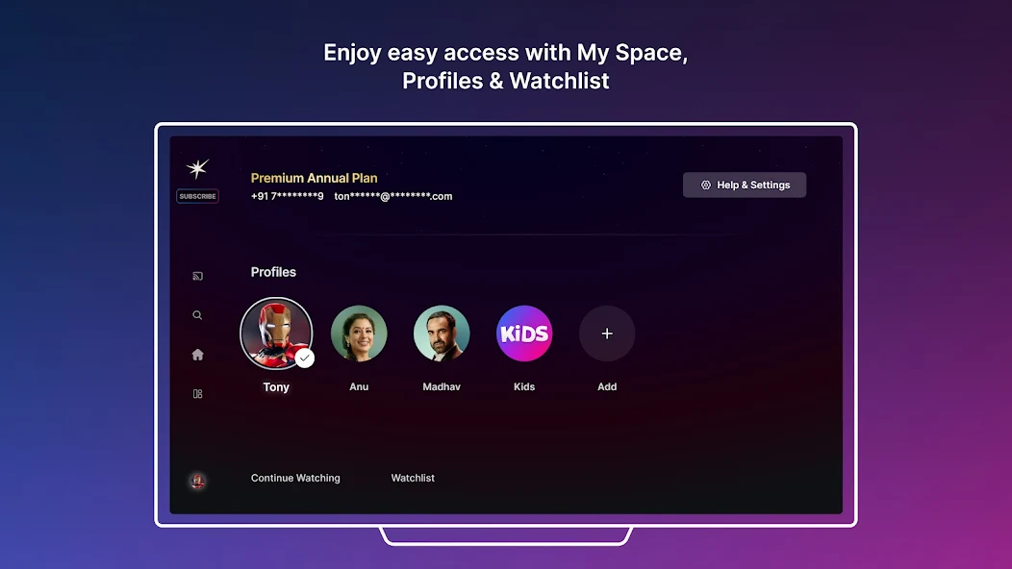
Task: Open the Watchlist tab
Action: (x=413, y=478)
